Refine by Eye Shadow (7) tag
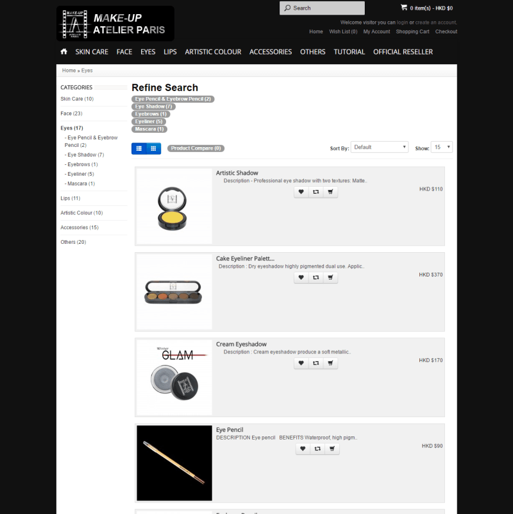 tap(154, 107)
